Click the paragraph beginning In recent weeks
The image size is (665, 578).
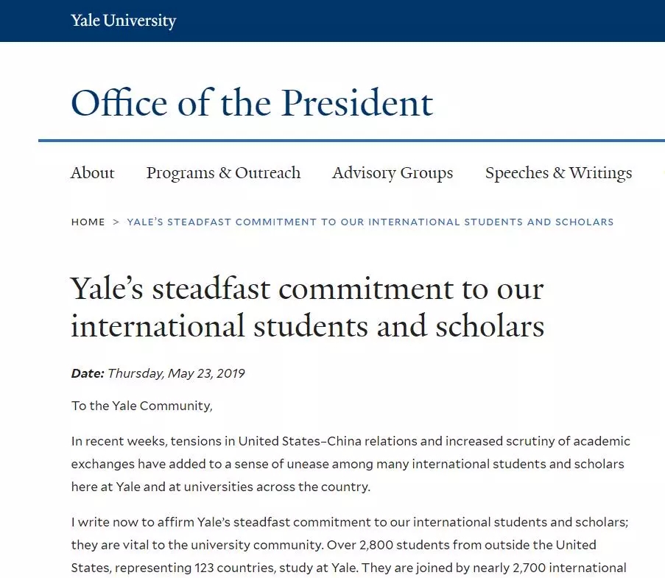coord(351,464)
